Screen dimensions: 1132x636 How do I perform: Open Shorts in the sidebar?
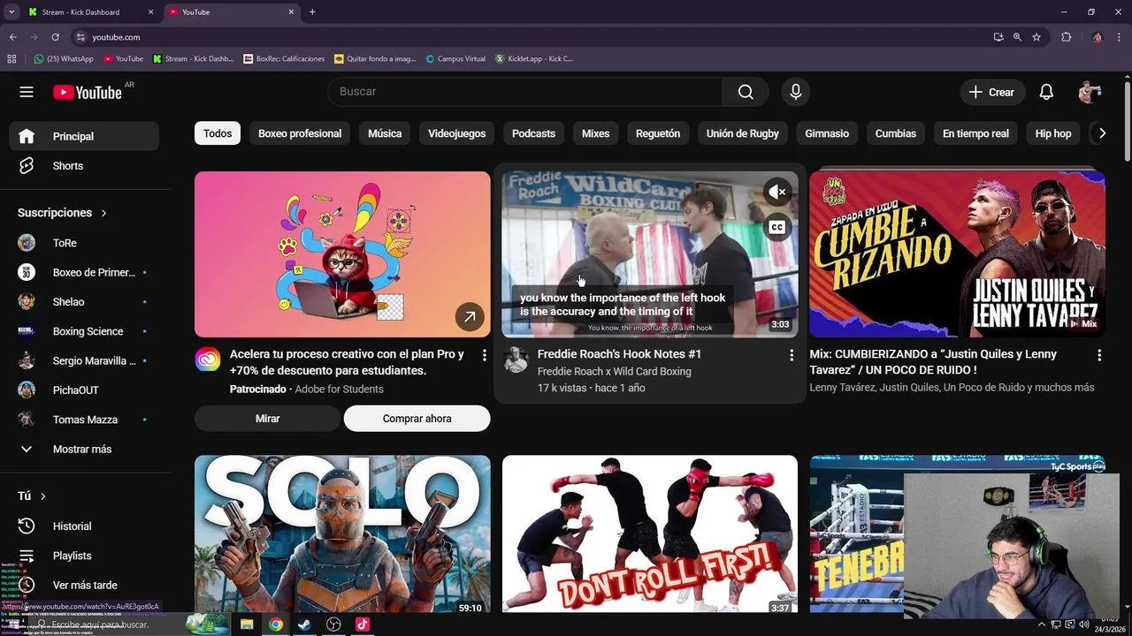point(85,166)
